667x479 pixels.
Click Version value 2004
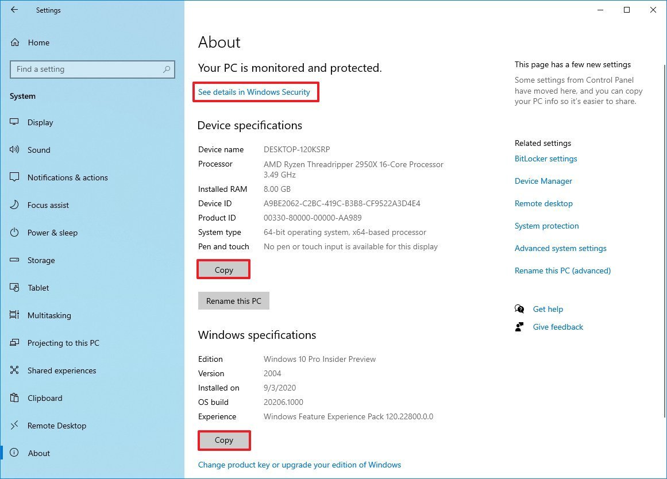coord(272,373)
